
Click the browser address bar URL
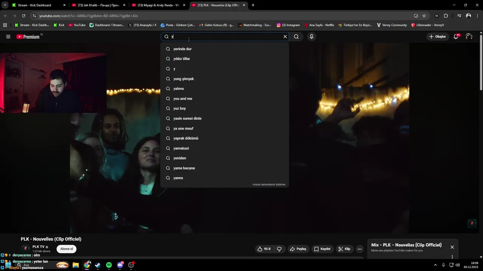tap(88, 16)
